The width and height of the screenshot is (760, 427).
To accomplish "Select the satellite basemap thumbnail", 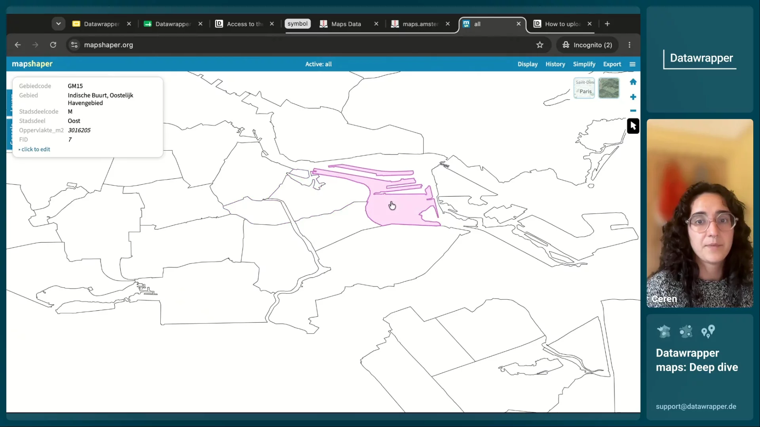I will coord(609,88).
